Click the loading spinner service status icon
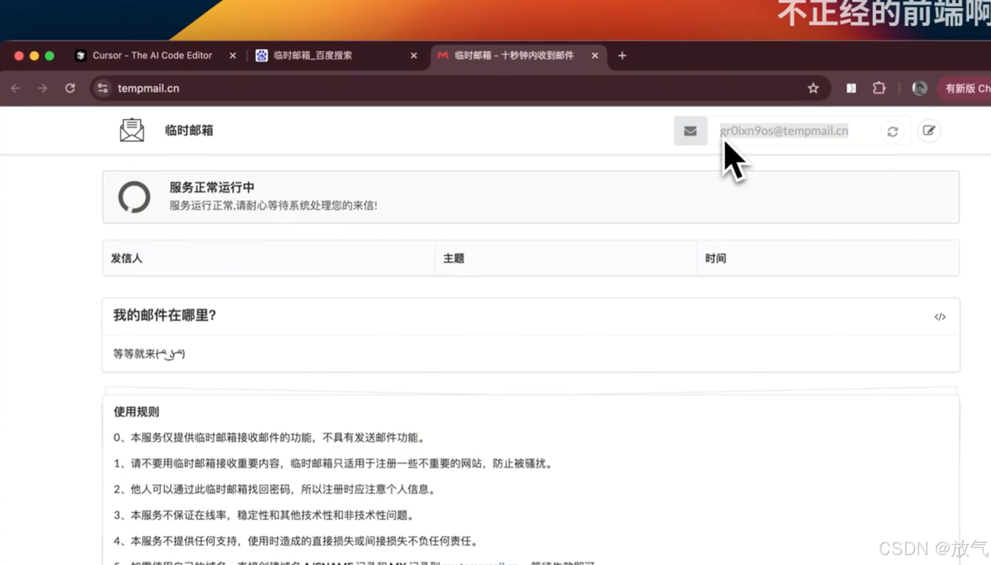The height and width of the screenshot is (565, 991). pyautogui.click(x=134, y=197)
